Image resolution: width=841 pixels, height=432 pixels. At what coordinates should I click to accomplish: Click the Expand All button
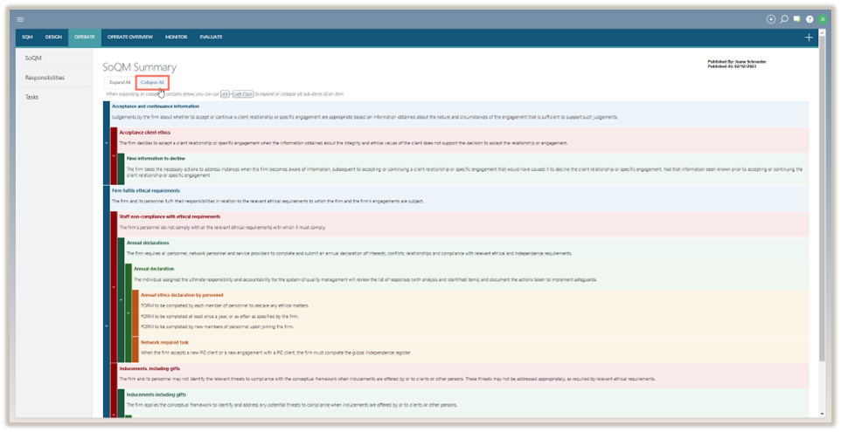120,82
